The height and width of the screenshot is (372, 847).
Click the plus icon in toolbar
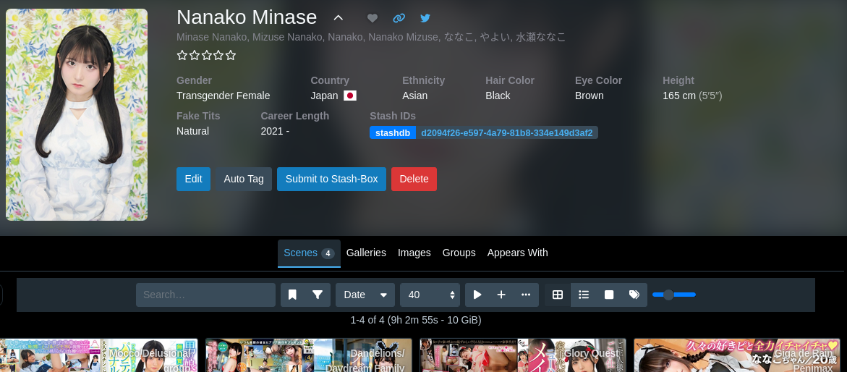tap(501, 295)
